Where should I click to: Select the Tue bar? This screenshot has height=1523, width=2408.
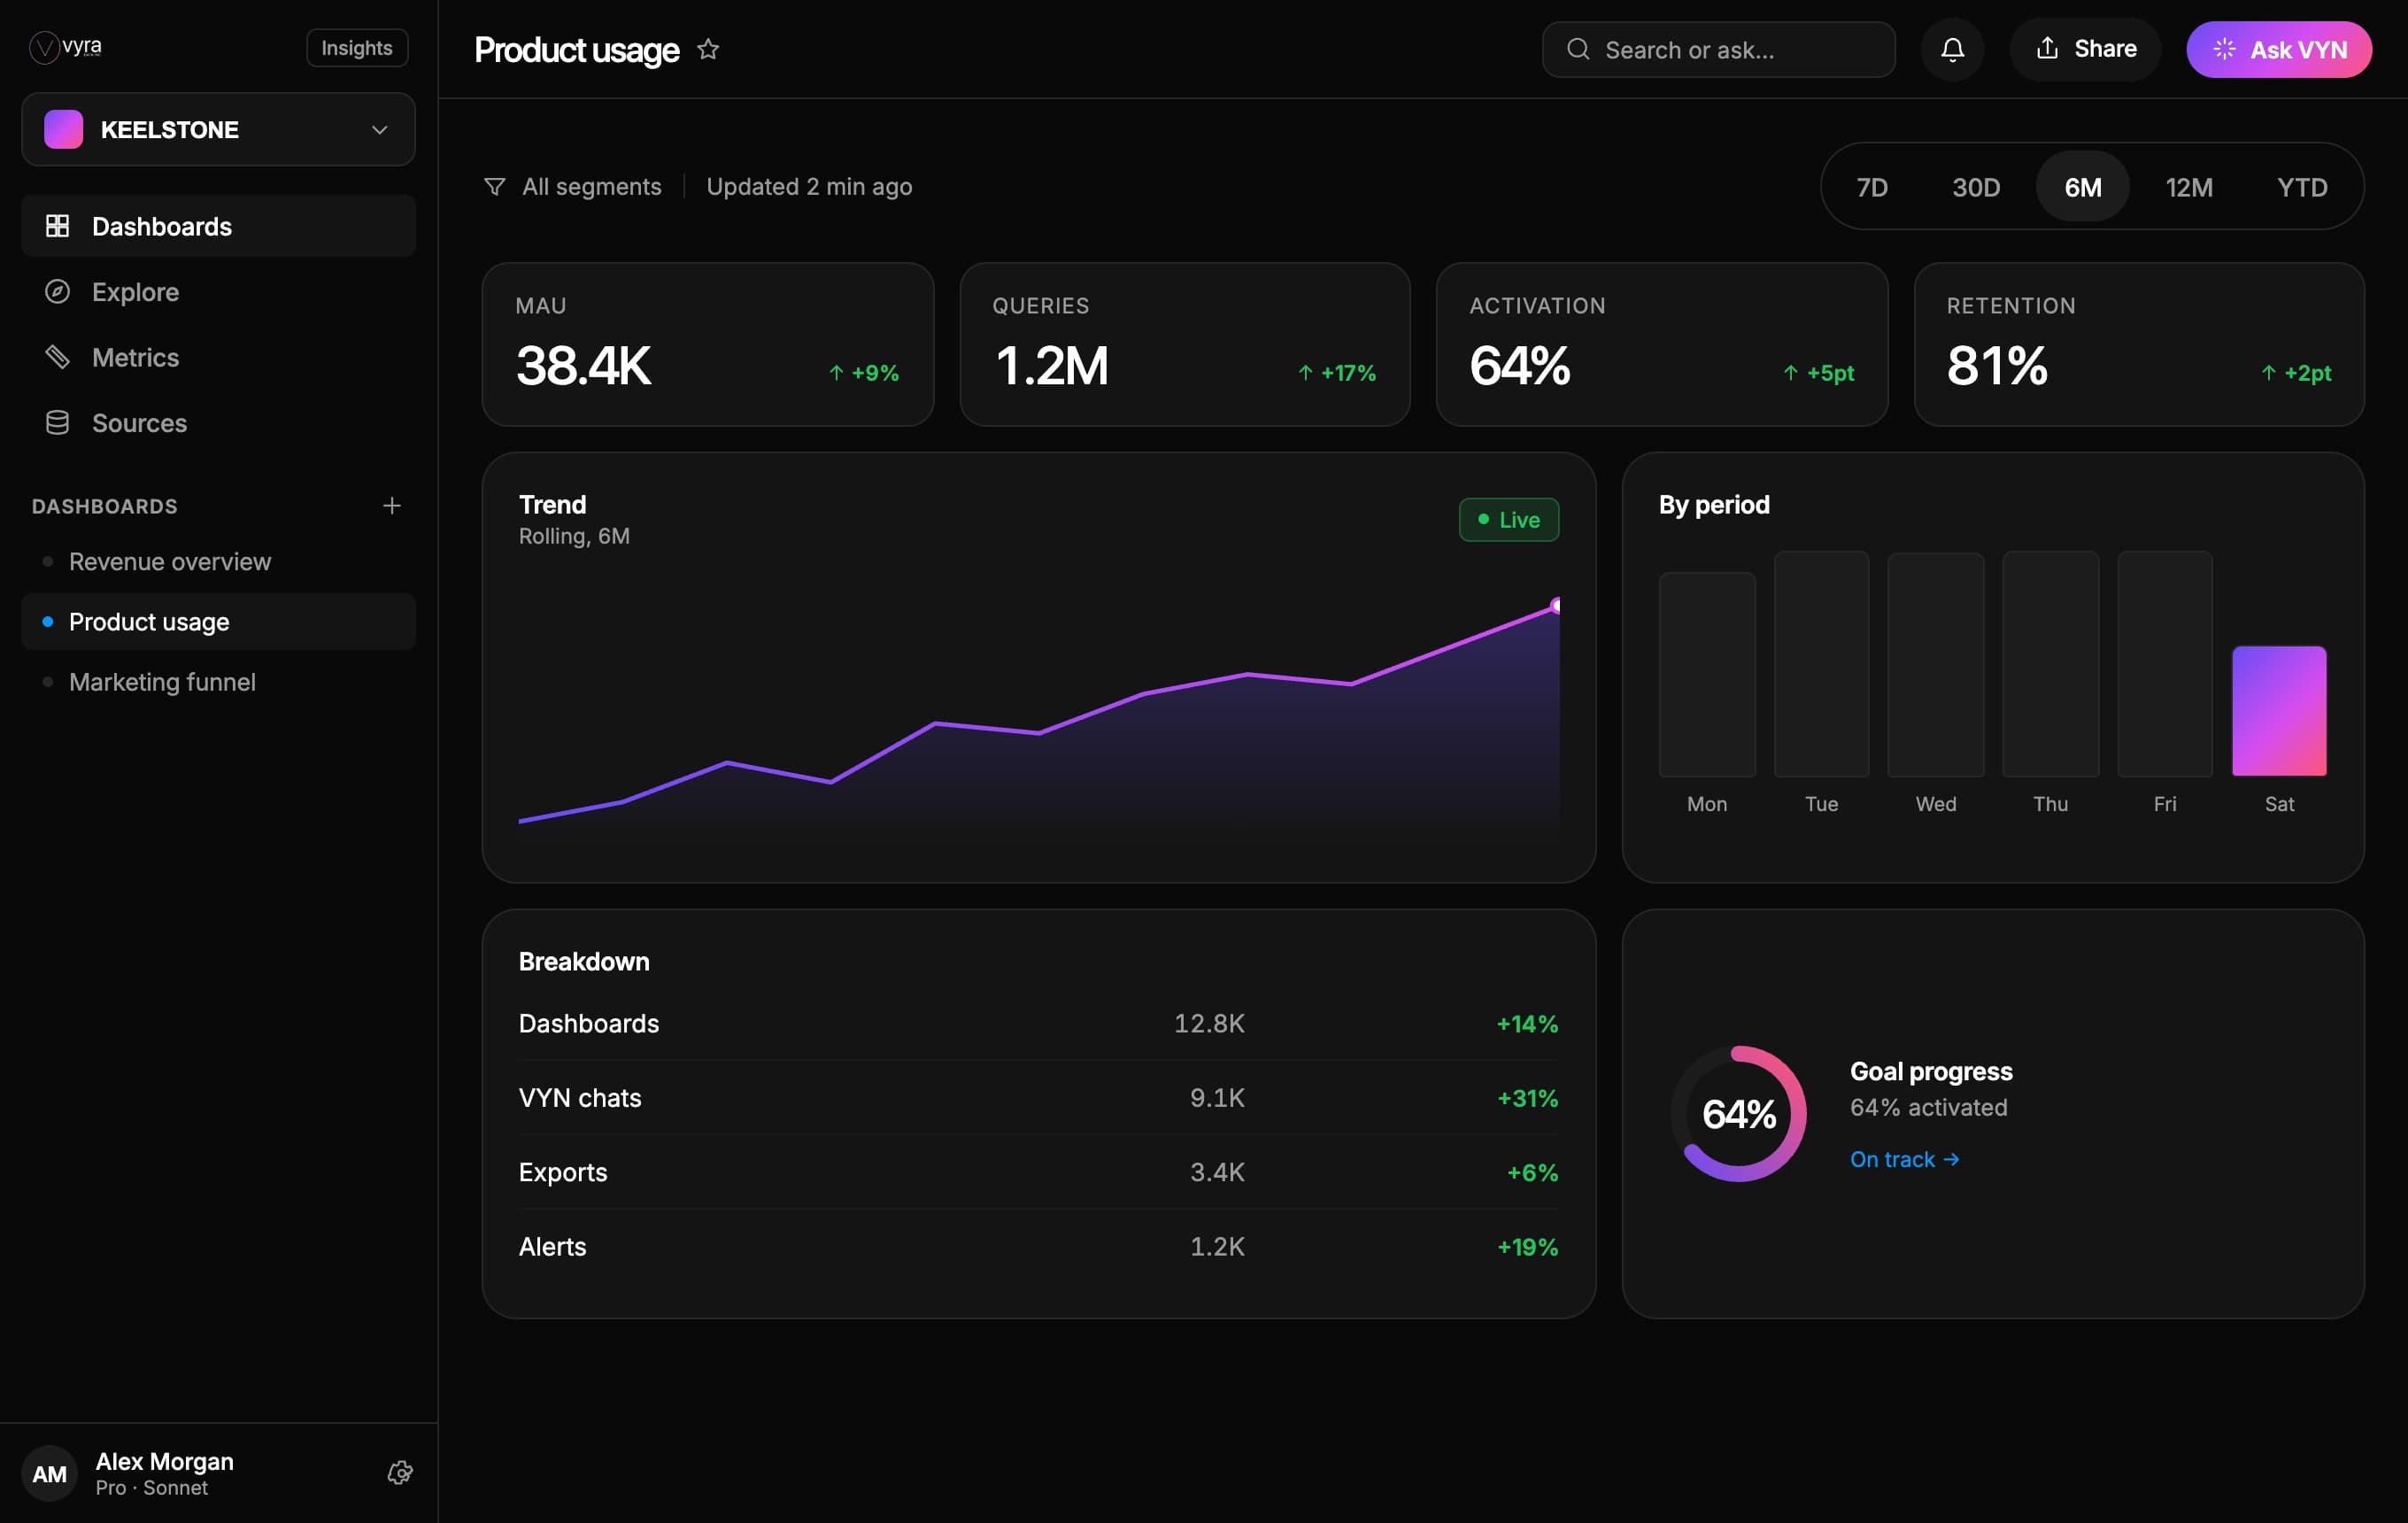point(1821,664)
